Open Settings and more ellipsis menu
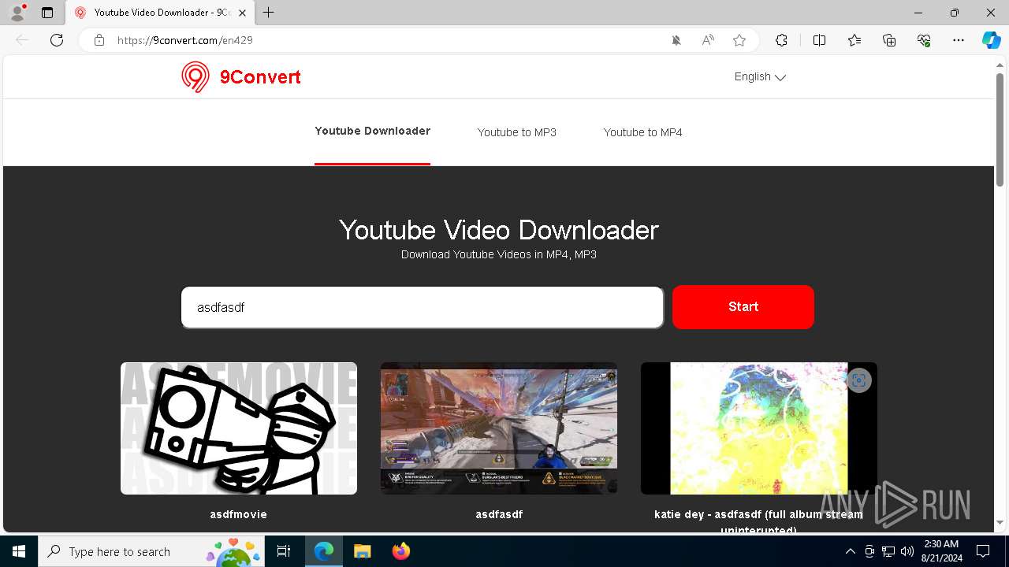 click(x=959, y=40)
